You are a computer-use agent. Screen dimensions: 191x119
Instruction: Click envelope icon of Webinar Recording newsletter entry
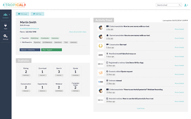(x=107, y=89)
